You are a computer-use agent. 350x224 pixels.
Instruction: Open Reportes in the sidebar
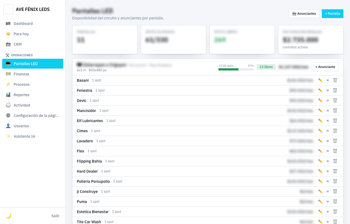tap(33, 95)
